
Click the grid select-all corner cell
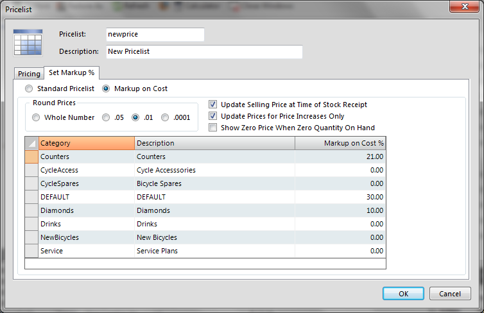click(x=31, y=143)
